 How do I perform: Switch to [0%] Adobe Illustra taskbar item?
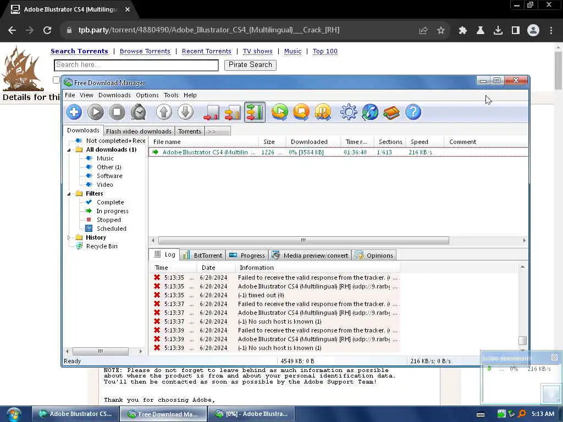pos(253,414)
